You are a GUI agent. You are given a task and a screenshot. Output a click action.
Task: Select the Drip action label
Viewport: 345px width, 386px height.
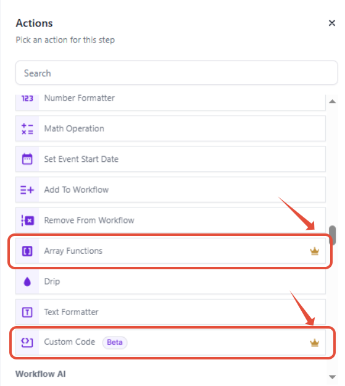52,282
